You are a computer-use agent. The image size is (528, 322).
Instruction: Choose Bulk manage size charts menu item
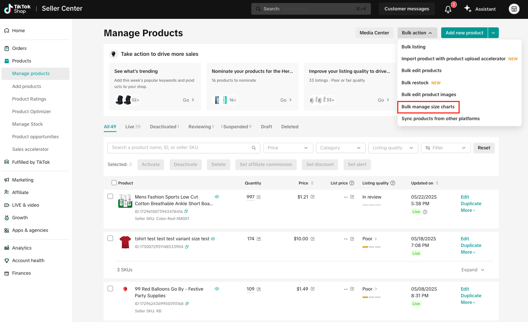click(x=428, y=107)
